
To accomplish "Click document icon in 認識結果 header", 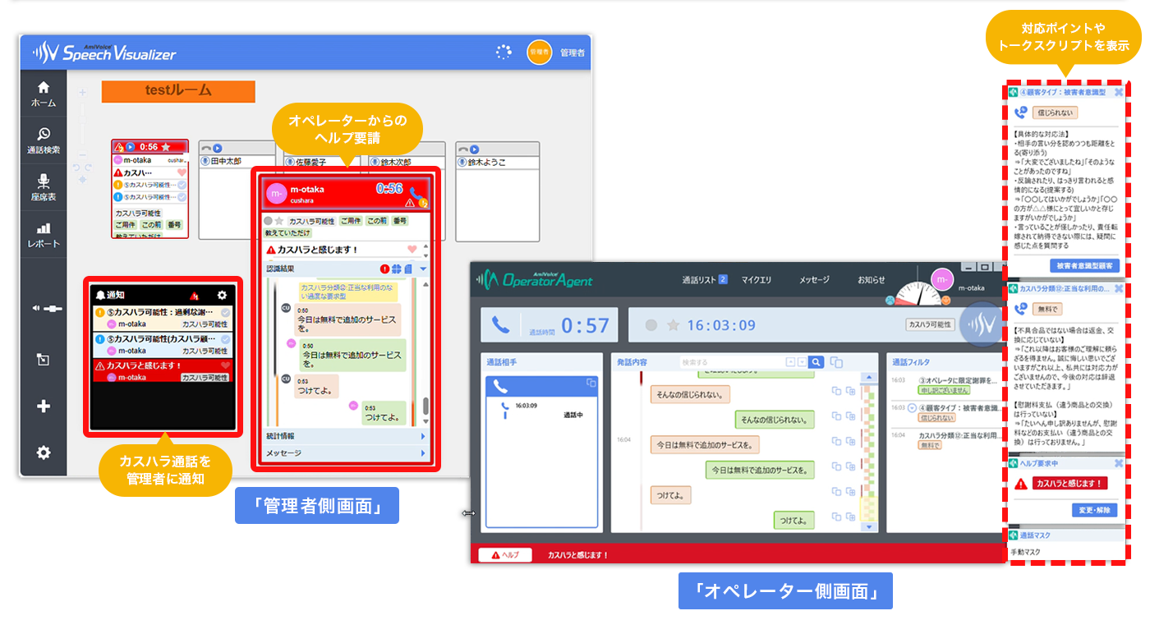I will [408, 269].
